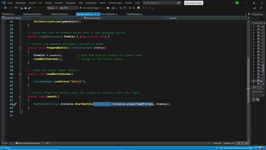Click the navigate backward toolbar icon

(x=5, y=8)
